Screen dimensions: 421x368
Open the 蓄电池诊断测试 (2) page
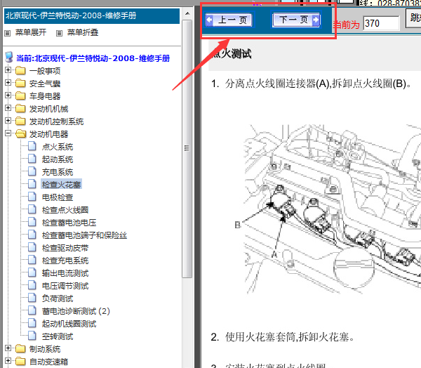pos(76,311)
